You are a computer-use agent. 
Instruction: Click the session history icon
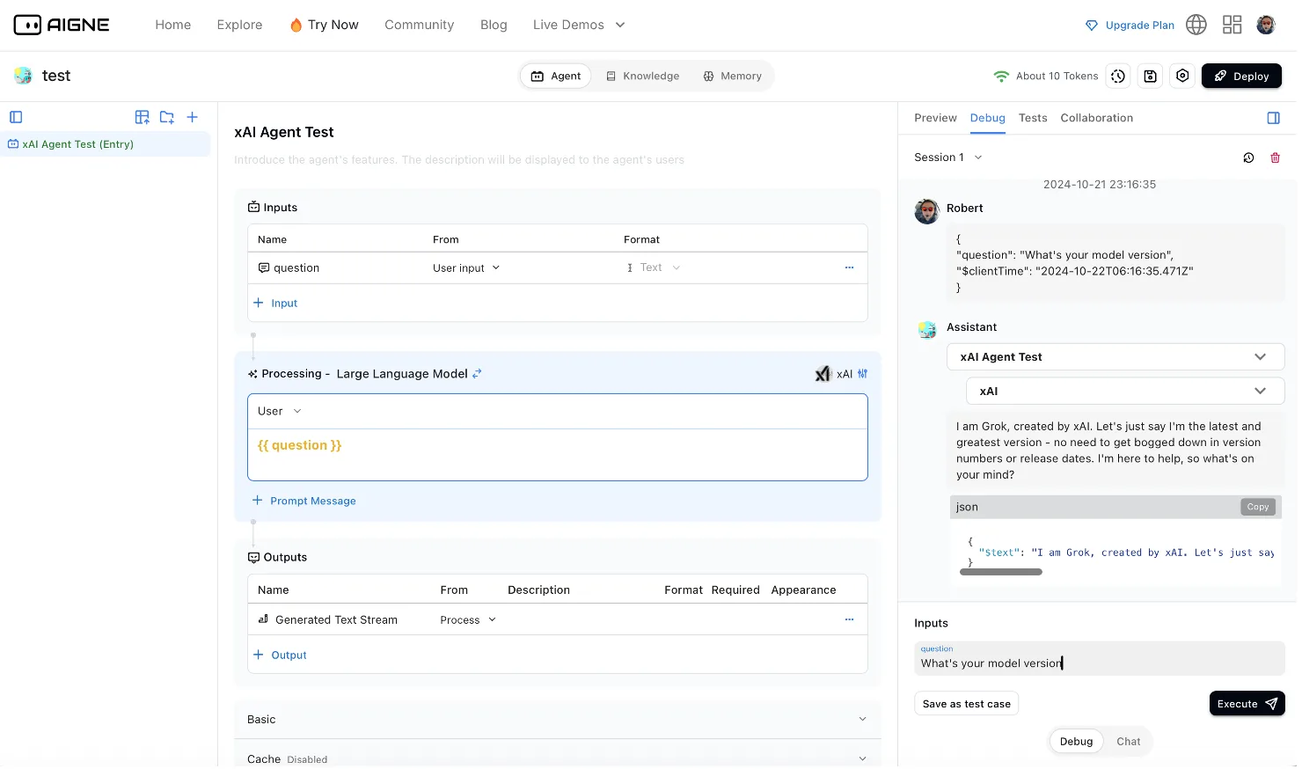pos(1248,157)
